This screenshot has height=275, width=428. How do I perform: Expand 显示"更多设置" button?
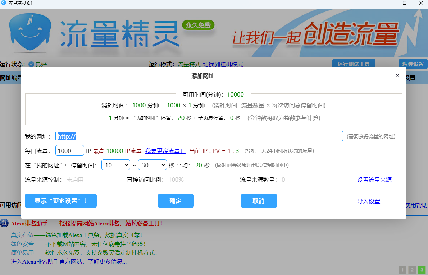[60, 201]
